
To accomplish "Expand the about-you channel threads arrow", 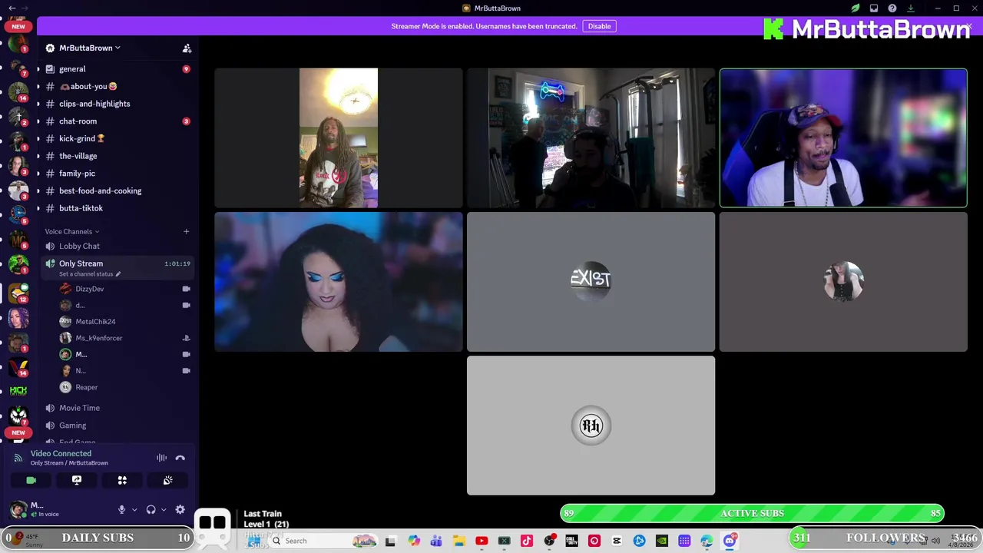I will 38,87.
